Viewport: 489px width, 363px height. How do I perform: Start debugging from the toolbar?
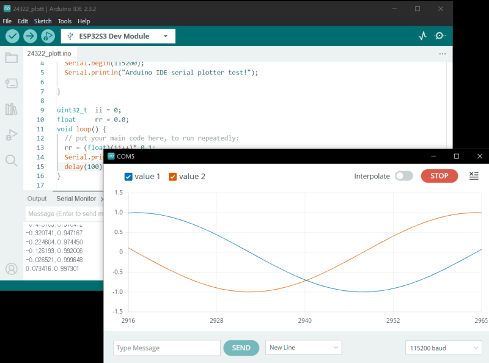point(48,36)
